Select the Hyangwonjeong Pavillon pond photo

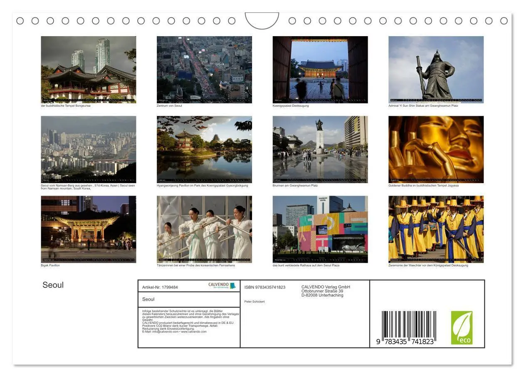(x=204, y=149)
